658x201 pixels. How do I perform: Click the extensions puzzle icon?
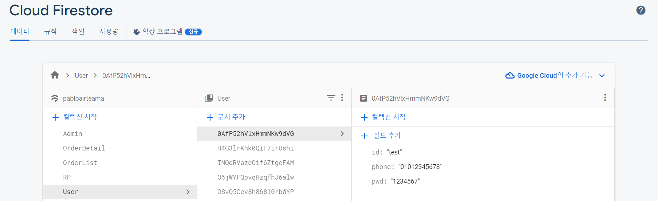[x=137, y=32]
